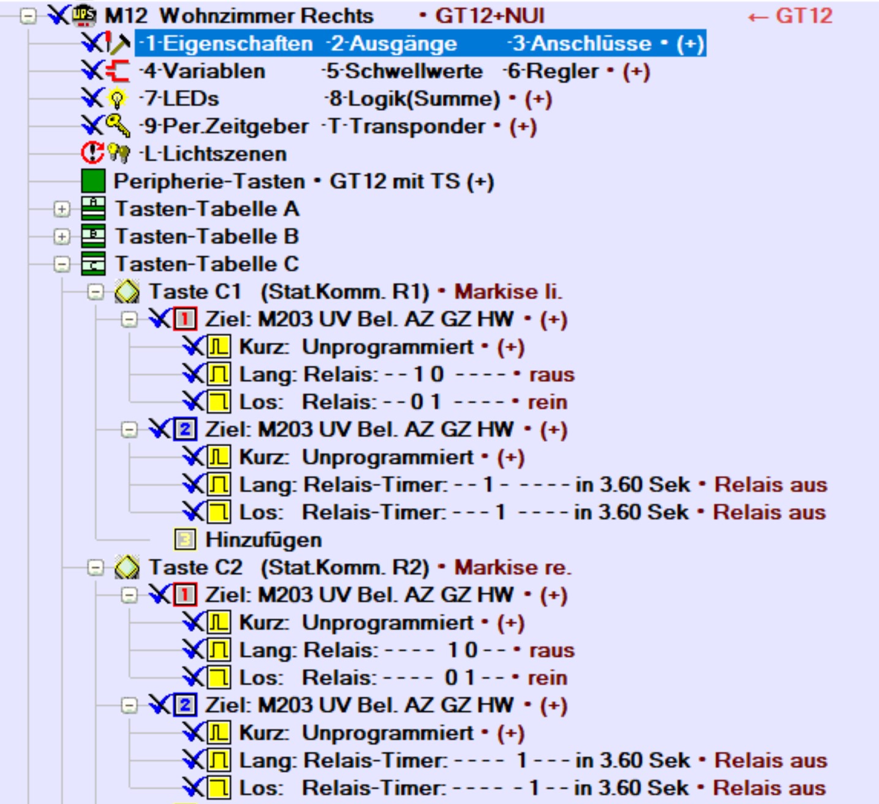Click the red warning icon beside Lichtszenen
879x804 pixels.
(92, 153)
